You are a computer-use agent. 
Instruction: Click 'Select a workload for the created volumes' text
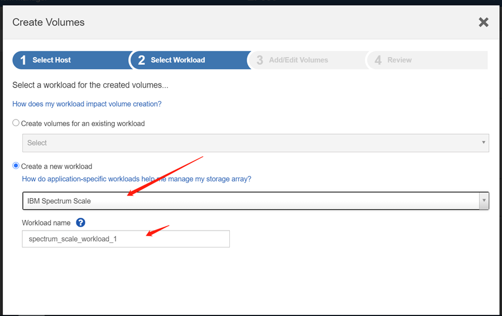[90, 85]
